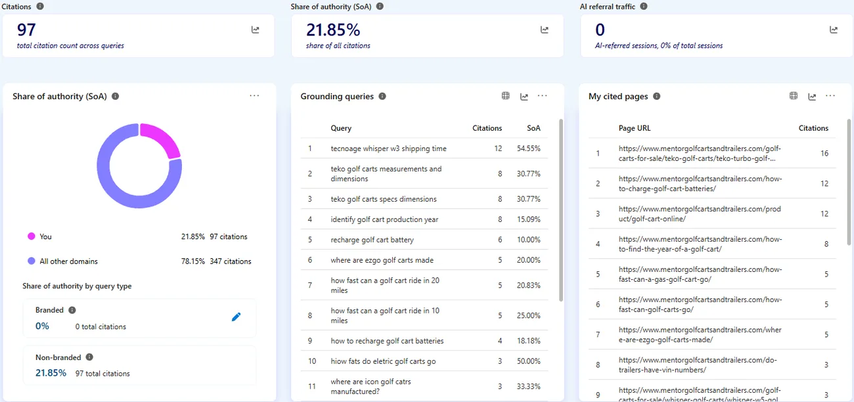Viewport: 854px width, 402px height.
Task: Select query 'teko golf carts specs dimensions'
Action: (x=384, y=199)
